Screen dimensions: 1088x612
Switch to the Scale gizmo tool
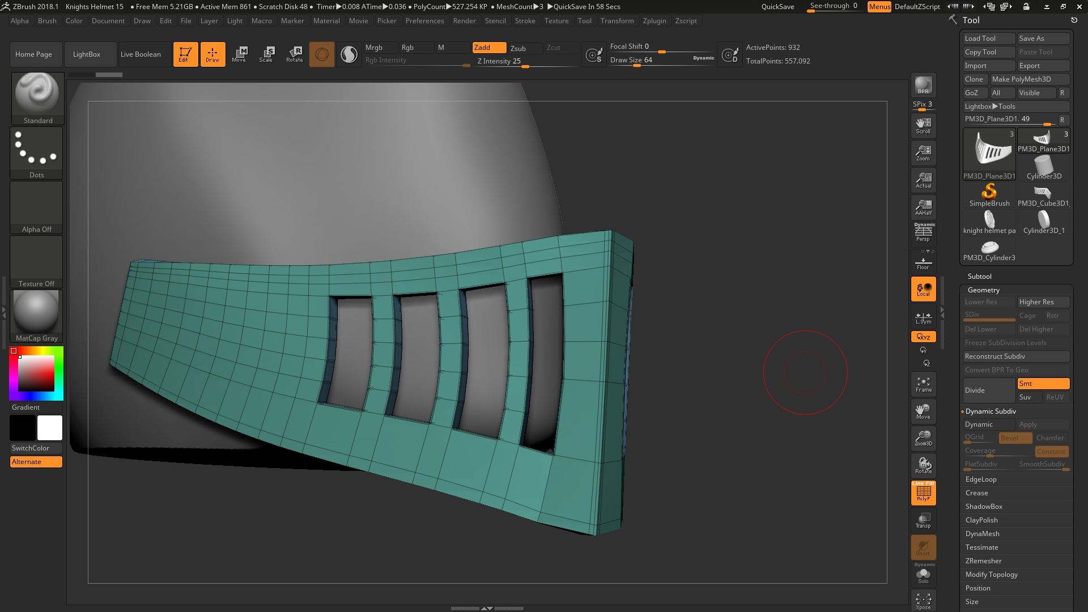point(266,54)
